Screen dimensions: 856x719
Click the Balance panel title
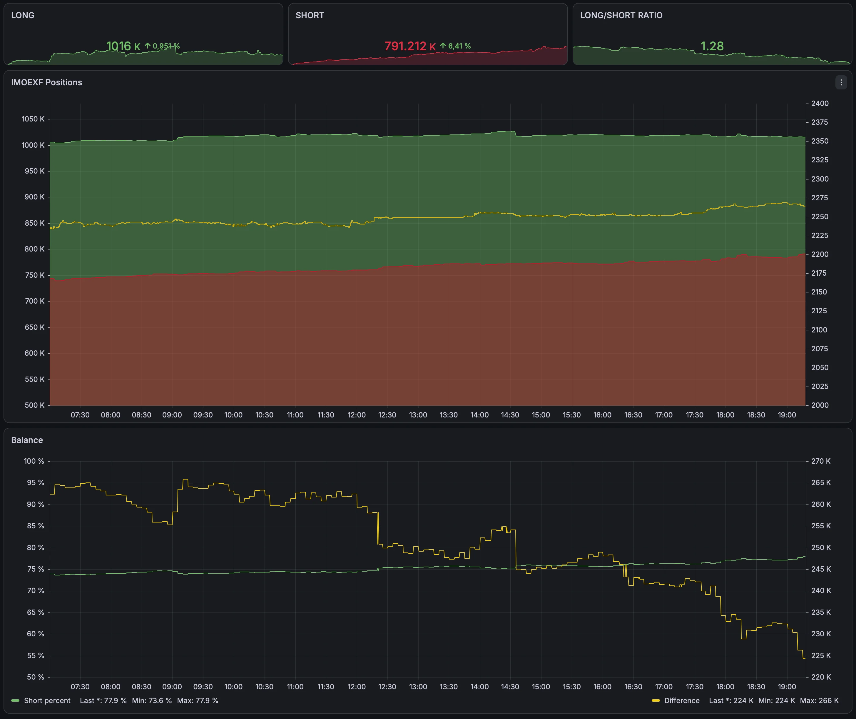coord(27,440)
